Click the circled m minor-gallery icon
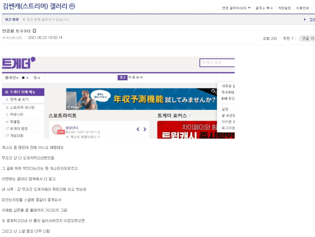The width and height of the screenshot is (315, 237). pos(72,6)
